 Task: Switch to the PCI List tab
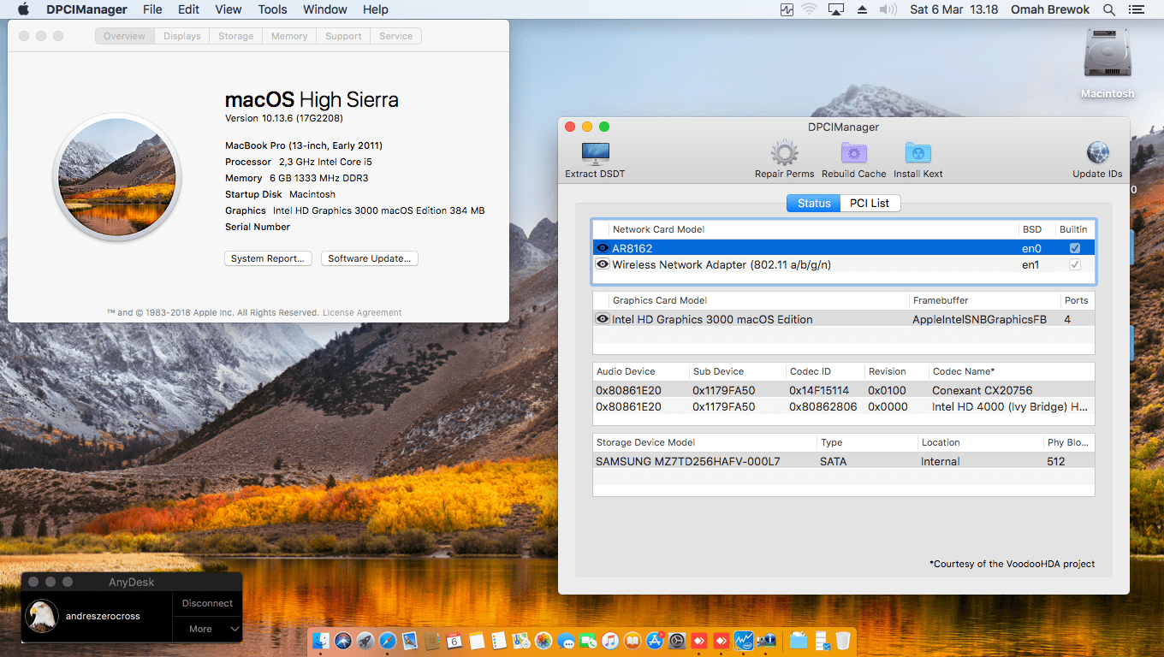(x=870, y=203)
